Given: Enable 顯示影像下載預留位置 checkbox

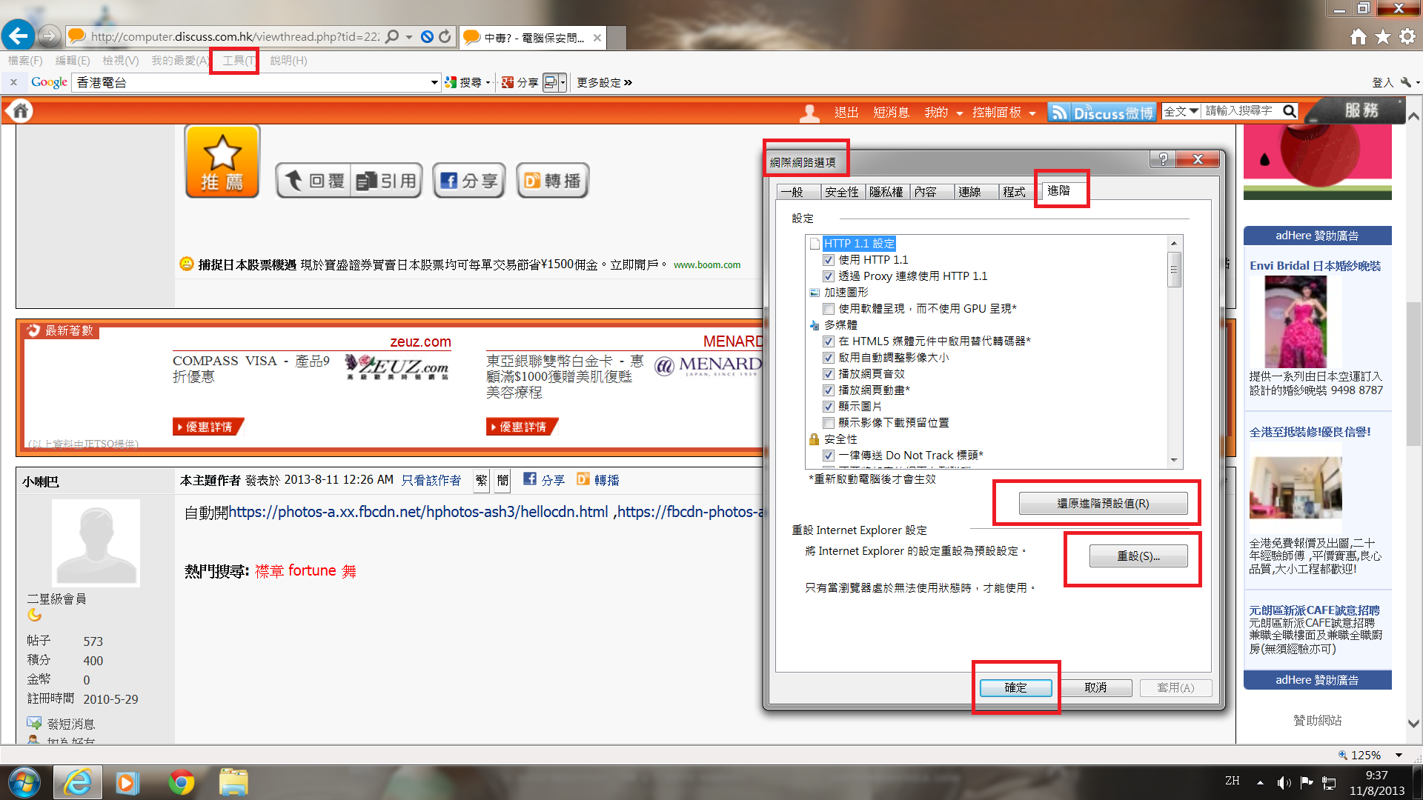Looking at the screenshot, I should (x=829, y=423).
